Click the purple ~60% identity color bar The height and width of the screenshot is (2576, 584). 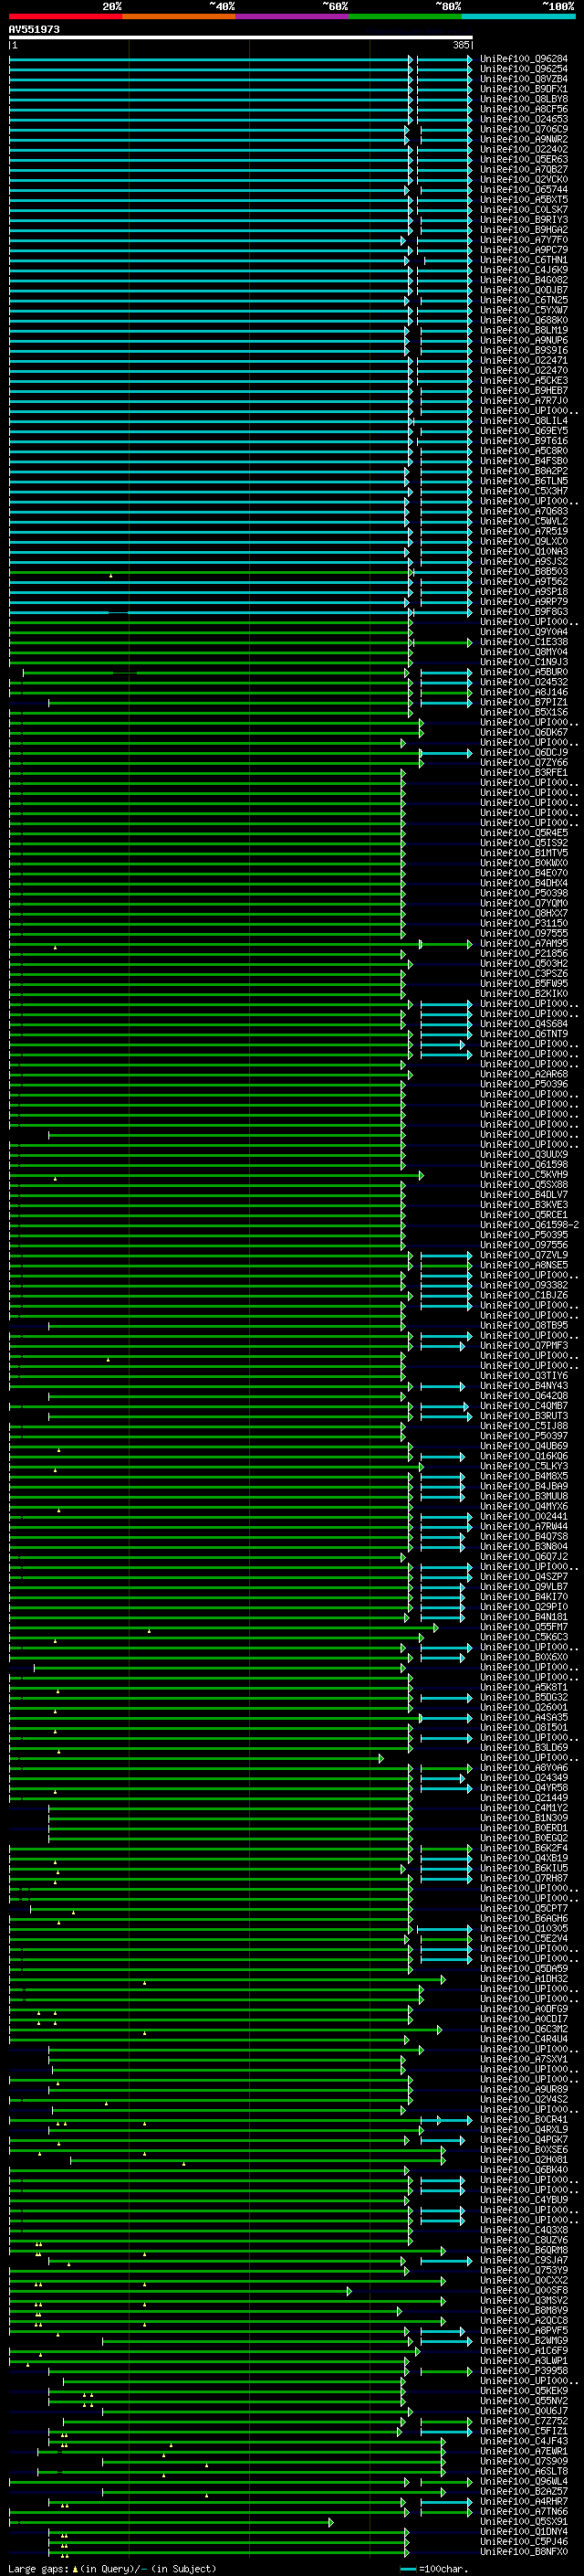coord(293,17)
